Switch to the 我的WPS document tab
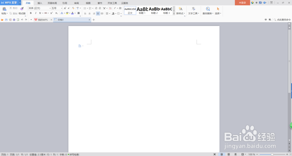Screen dimensions: 292x156 point(43,20)
